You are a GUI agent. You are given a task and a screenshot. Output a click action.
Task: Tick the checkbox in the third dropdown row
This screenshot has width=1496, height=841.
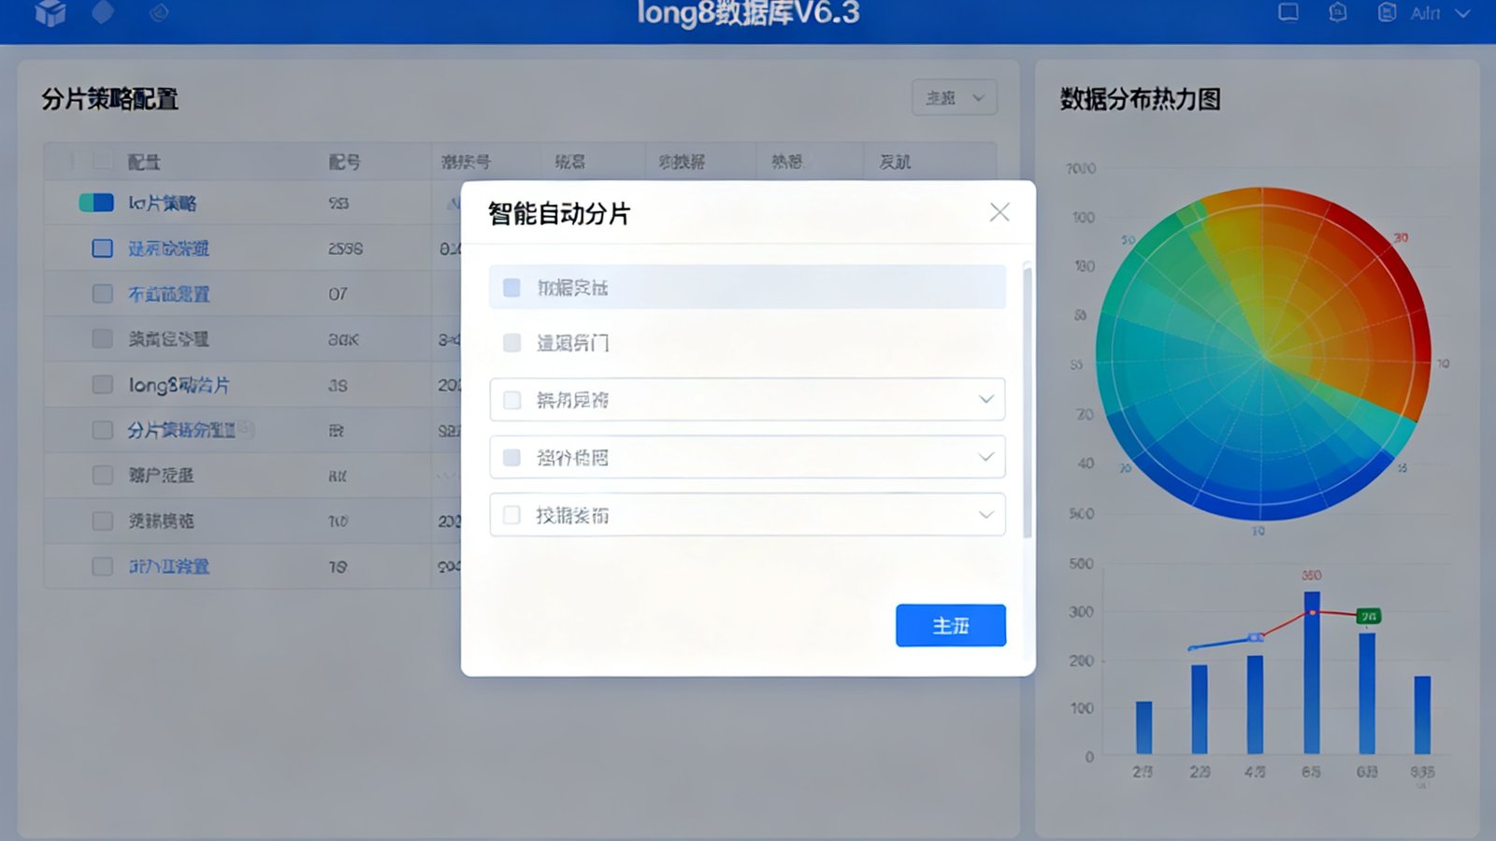point(511,514)
